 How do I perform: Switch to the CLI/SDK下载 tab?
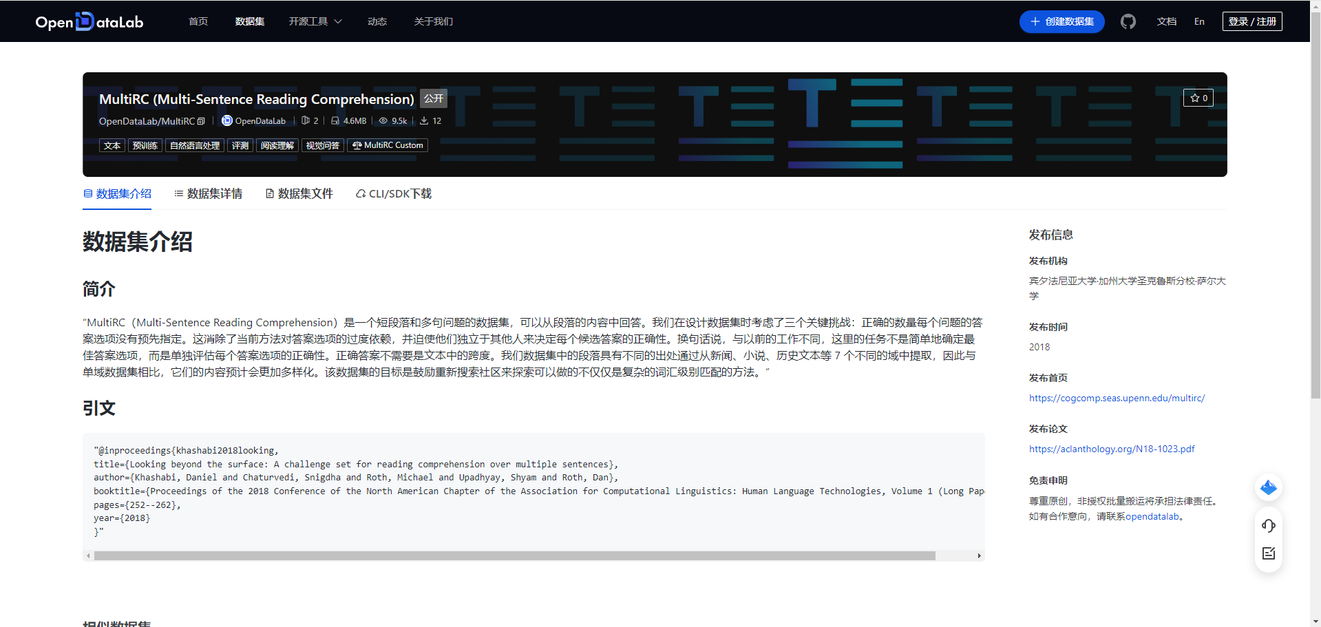point(394,194)
